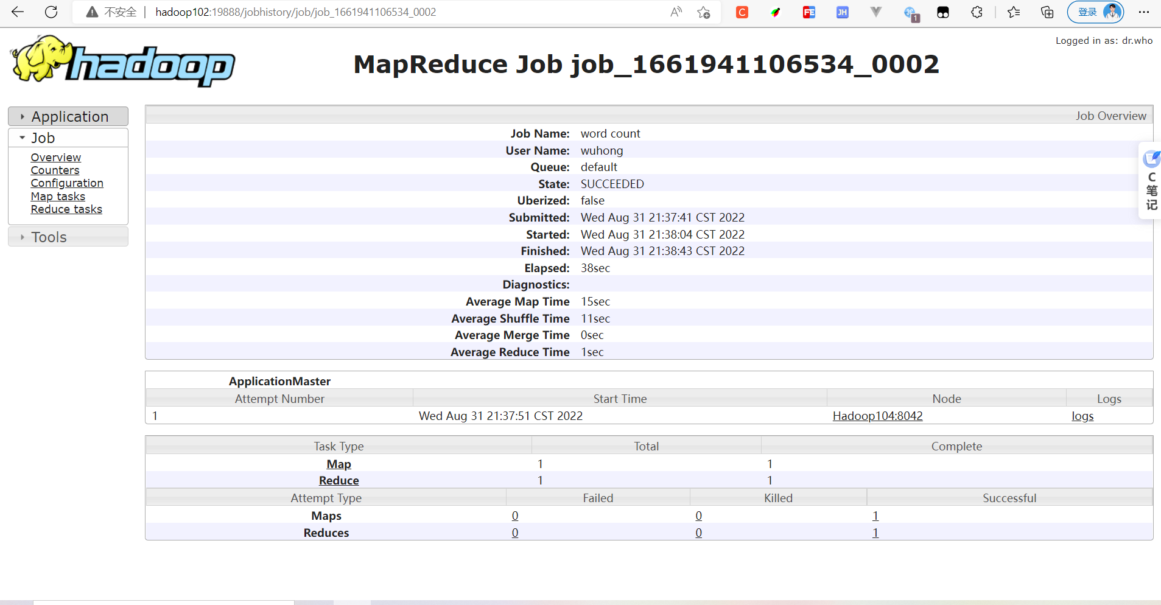
Task: Open the red C browser extension
Action: coord(742,12)
